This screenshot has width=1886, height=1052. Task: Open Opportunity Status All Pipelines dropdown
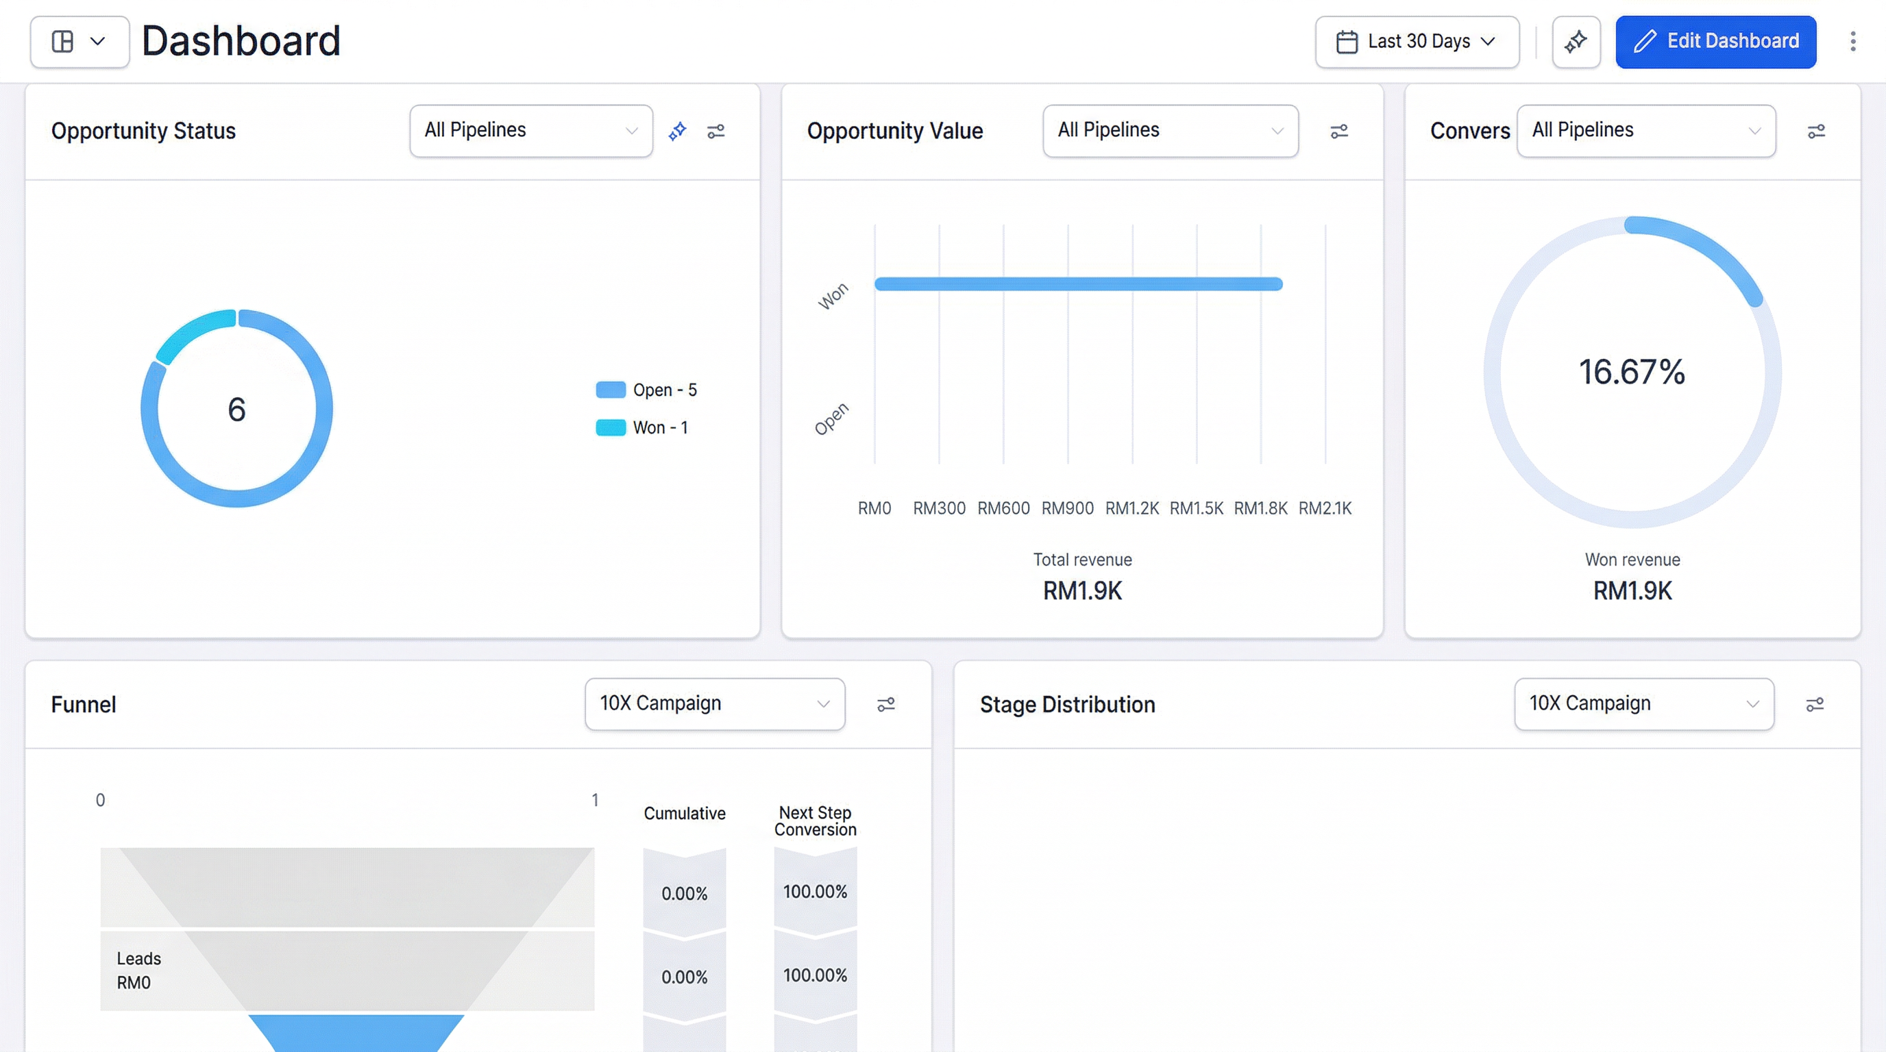(531, 131)
